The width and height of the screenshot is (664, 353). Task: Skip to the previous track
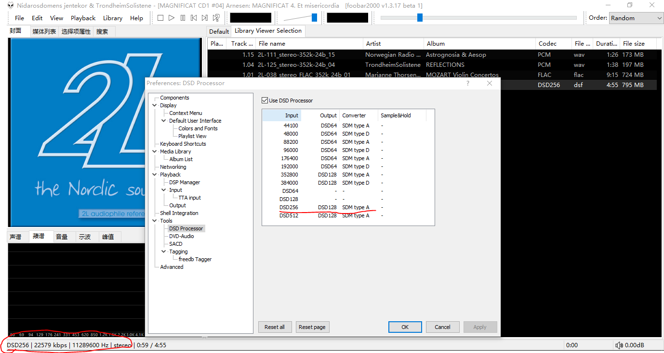tap(194, 18)
